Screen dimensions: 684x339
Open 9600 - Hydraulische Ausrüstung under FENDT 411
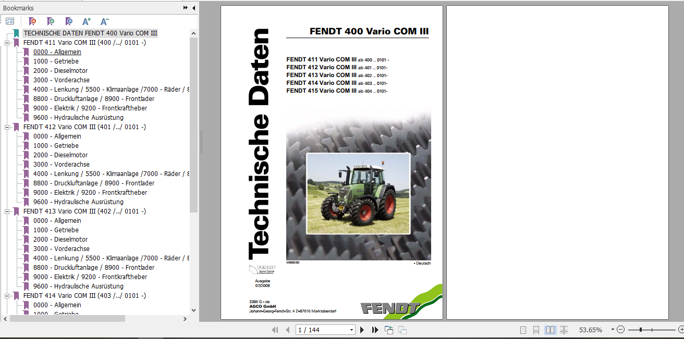click(78, 118)
